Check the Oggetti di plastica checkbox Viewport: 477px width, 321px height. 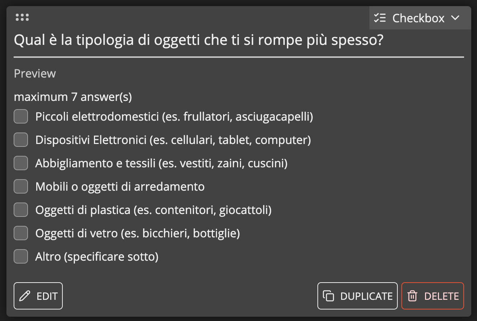(21, 210)
